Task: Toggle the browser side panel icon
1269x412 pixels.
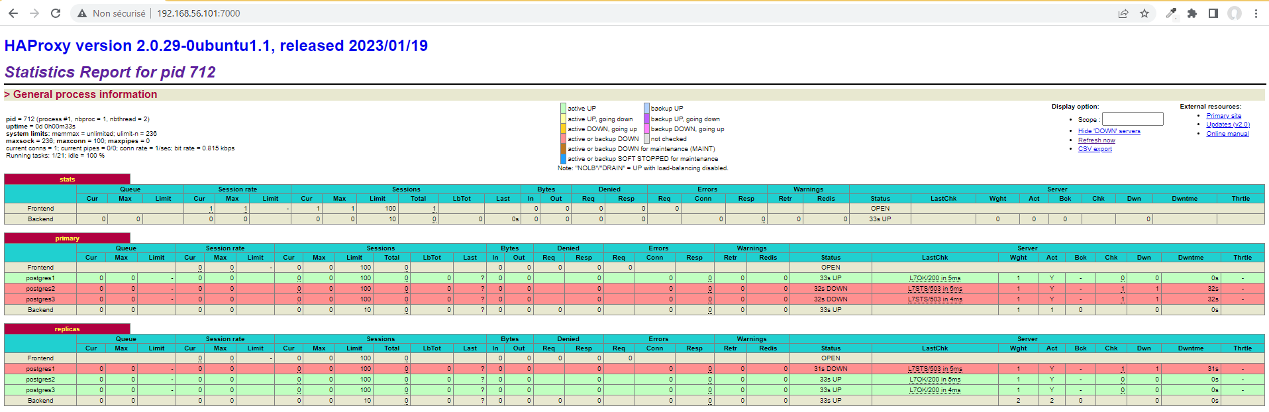Action: [1213, 13]
